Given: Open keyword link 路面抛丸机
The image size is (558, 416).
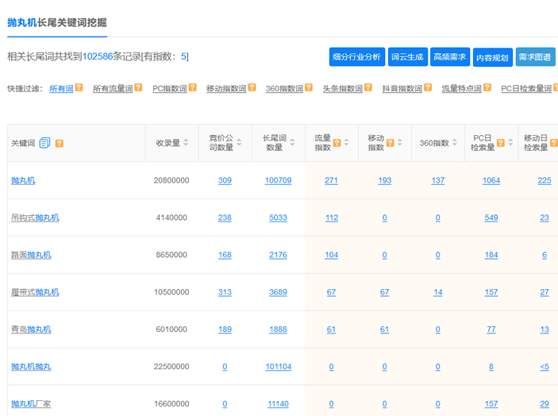Looking at the screenshot, I should pos(31,255).
